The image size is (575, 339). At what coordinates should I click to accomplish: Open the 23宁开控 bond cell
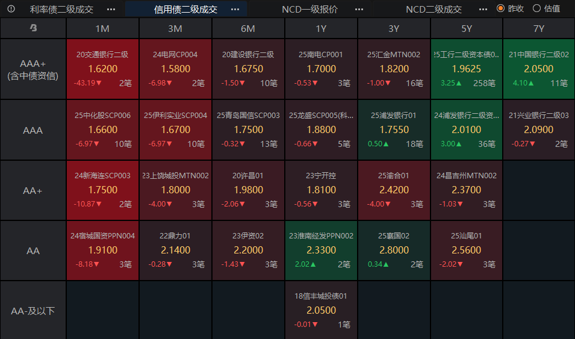pyautogui.click(x=321, y=190)
